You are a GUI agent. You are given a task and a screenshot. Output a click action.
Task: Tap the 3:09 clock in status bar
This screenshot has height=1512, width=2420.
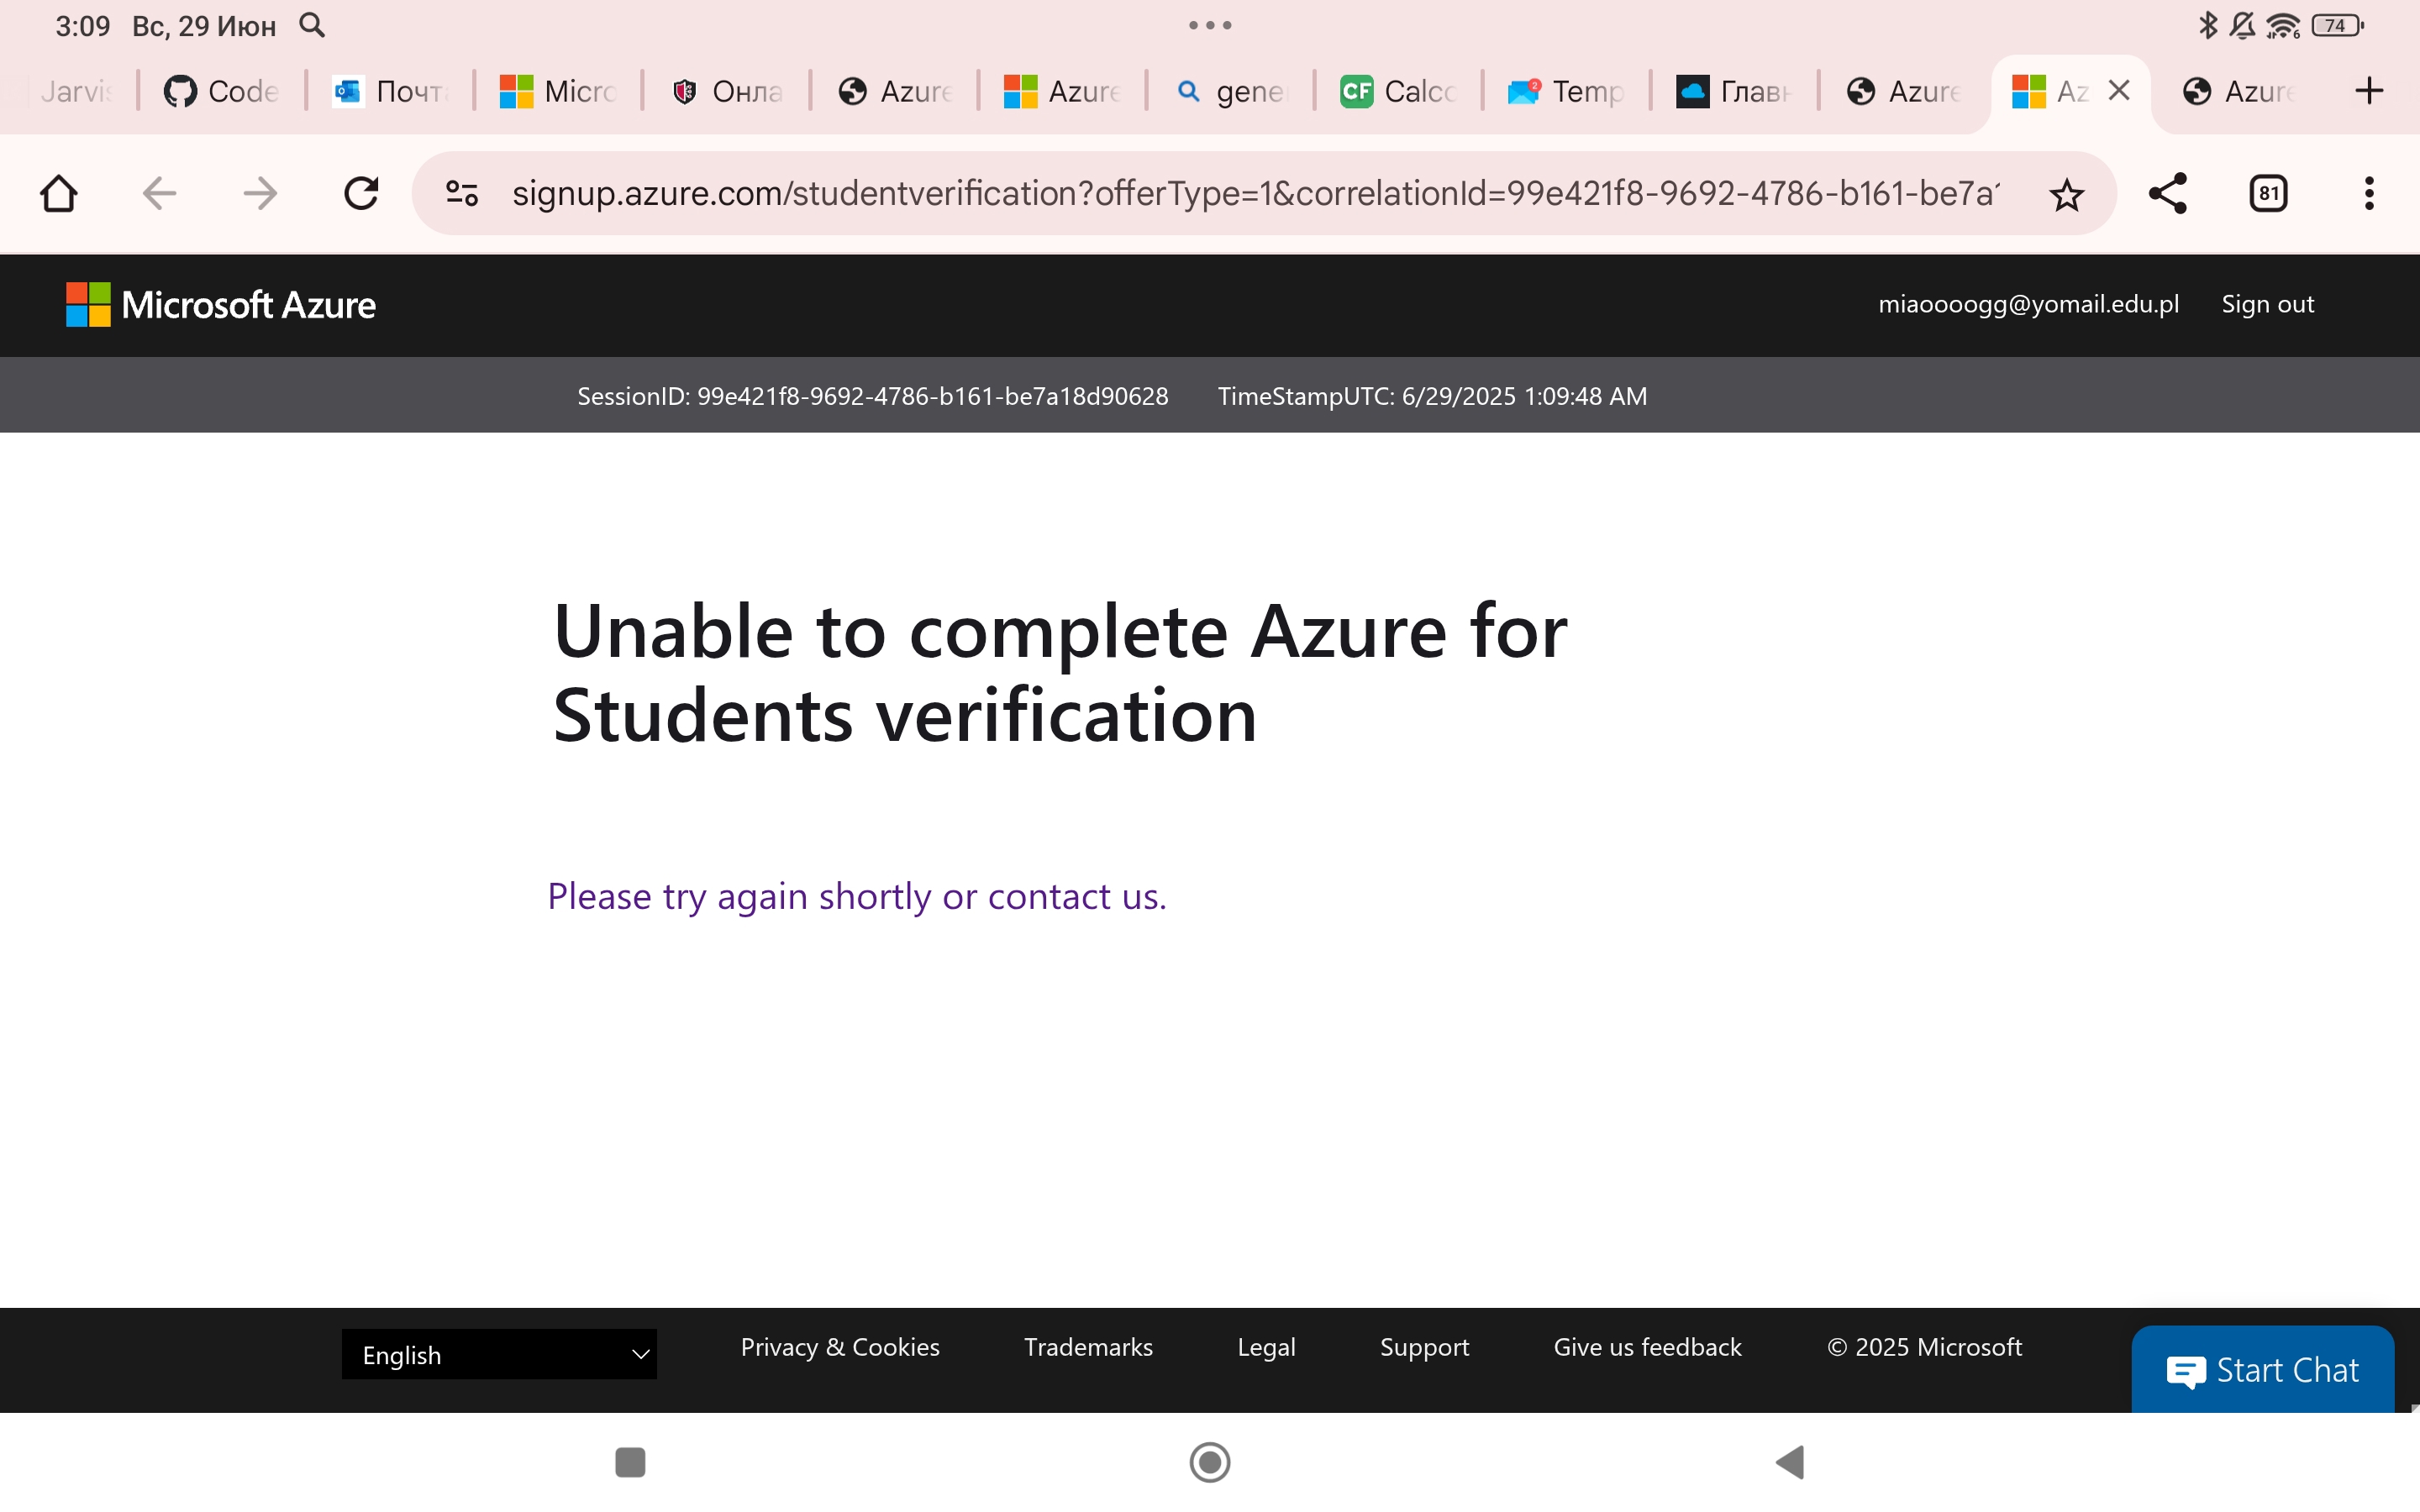[82, 26]
